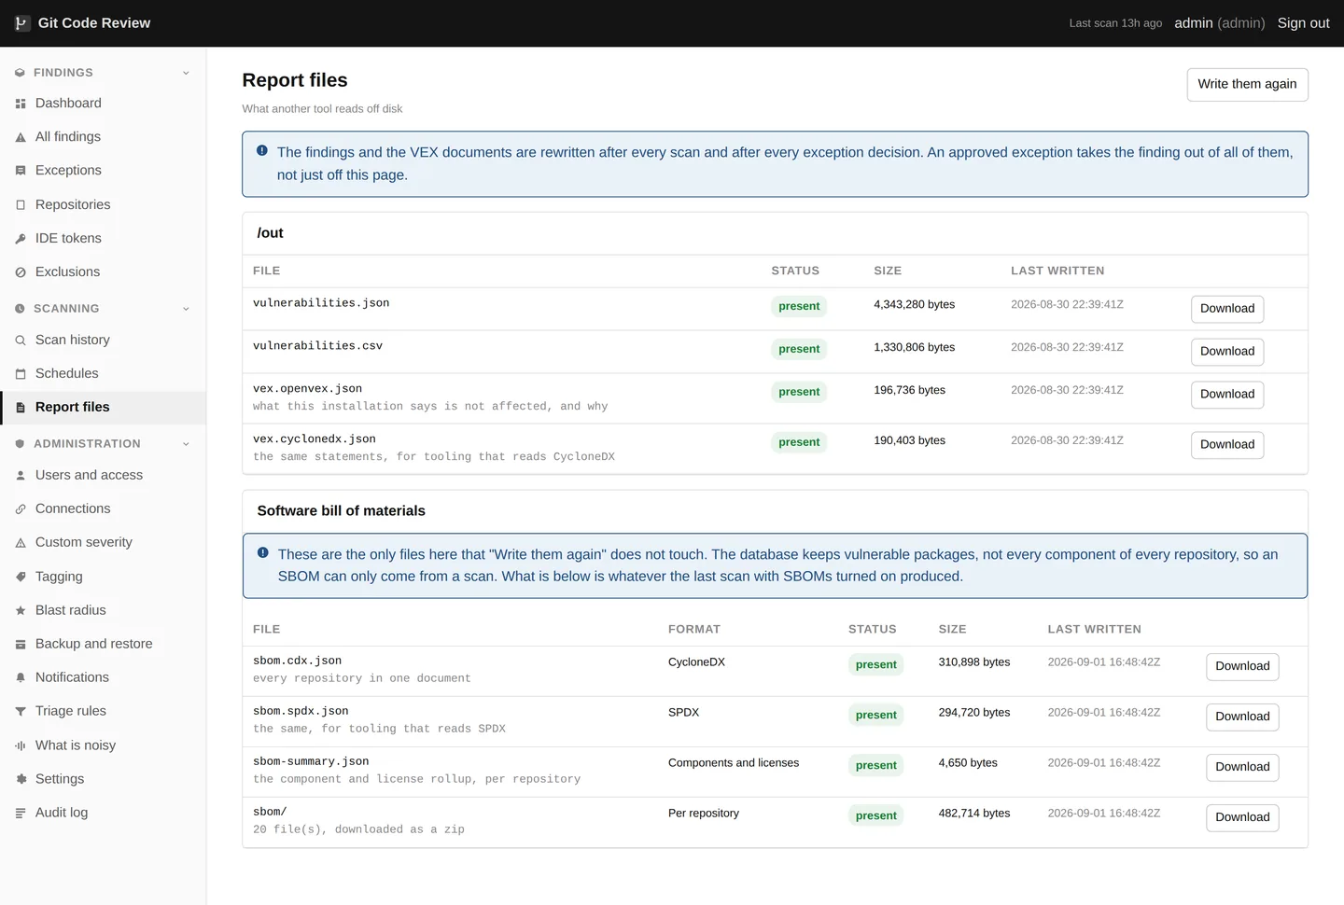The width and height of the screenshot is (1344, 905).
Task: Click the CycloneDX format cell
Action: [696, 662]
